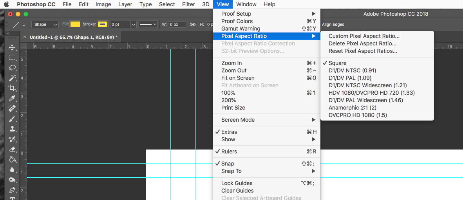The image size is (463, 200).
Task: Toggle Rulers in View menu
Action: (267, 151)
